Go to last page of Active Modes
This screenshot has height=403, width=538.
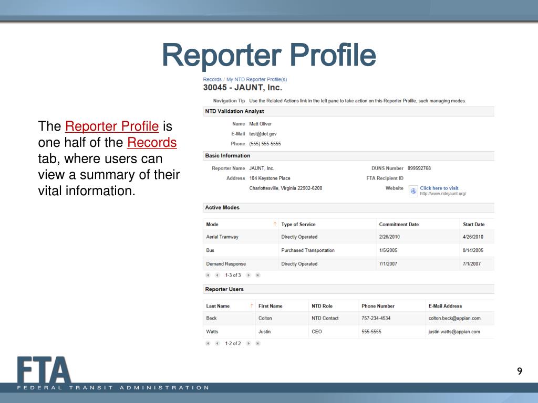point(258,275)
